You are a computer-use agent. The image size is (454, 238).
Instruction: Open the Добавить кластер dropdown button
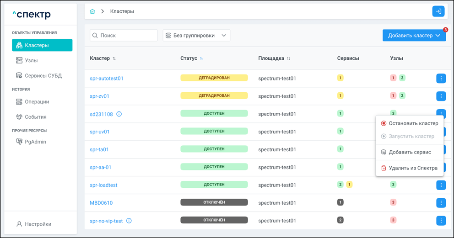point(414,36)
